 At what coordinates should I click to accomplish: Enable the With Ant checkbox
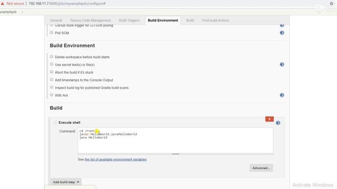(52, 94)
